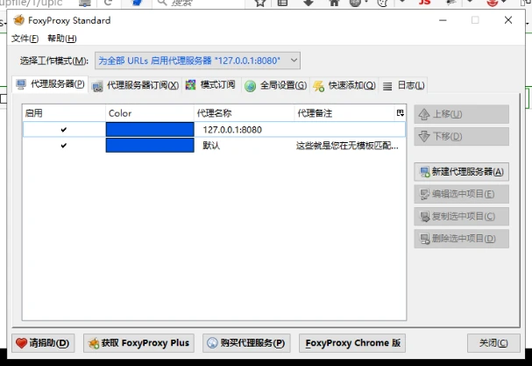This screenshot has height=366, width=532.
Task: Click the 请捐助 heart button
Action: [44, 342]
